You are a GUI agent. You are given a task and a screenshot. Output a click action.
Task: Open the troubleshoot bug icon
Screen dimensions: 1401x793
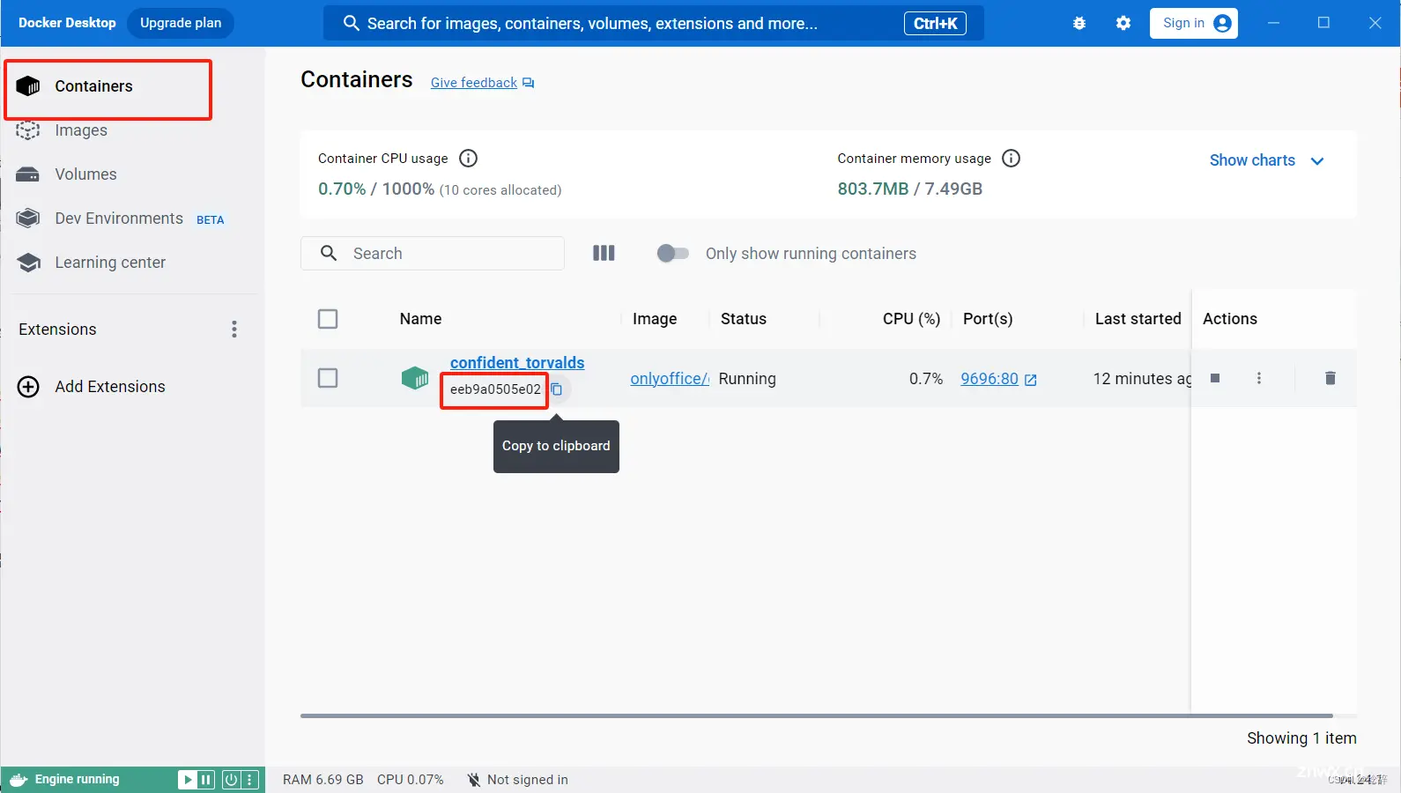[x=1079, y=24]
